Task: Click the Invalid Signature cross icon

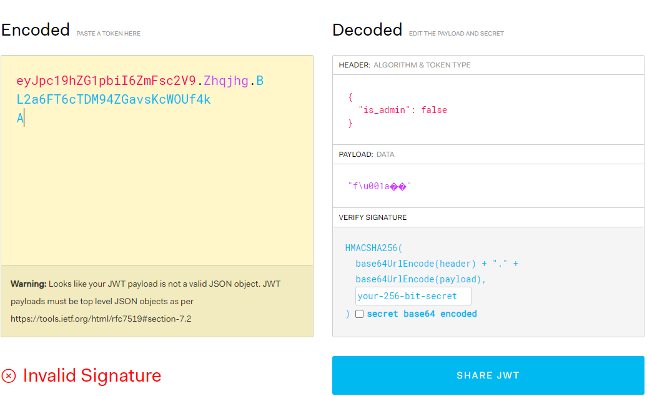Action: [9, 375]
